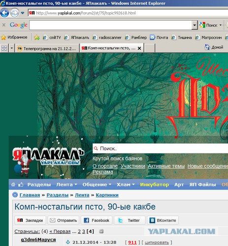Open the Рамблер favorites bar link

tap(136, 37)
